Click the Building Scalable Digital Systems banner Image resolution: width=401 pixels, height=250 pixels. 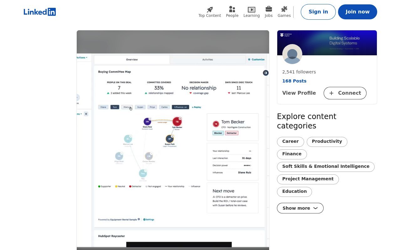327,43
